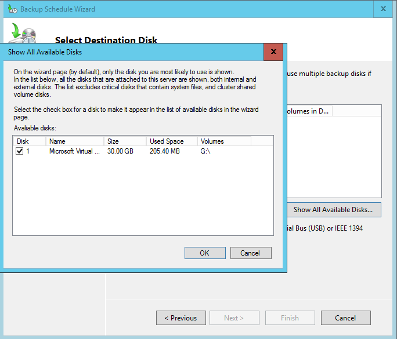Screen dimensions: 397x339
Task: Click the G:\ volume cell
Action: click(x=206, y=151)
